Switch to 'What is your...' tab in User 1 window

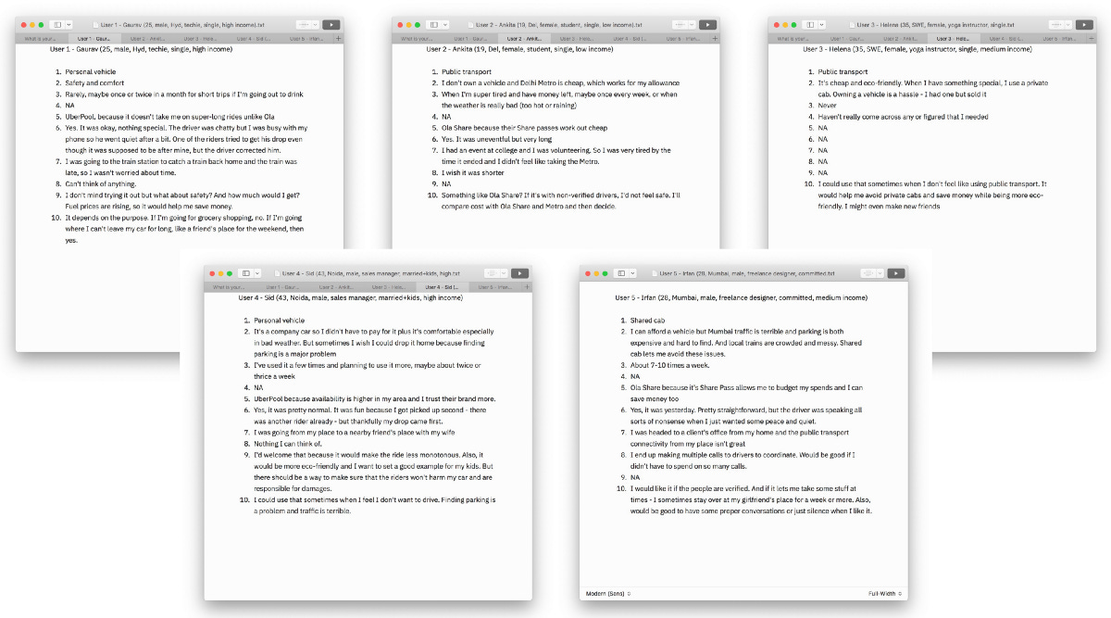42,39
